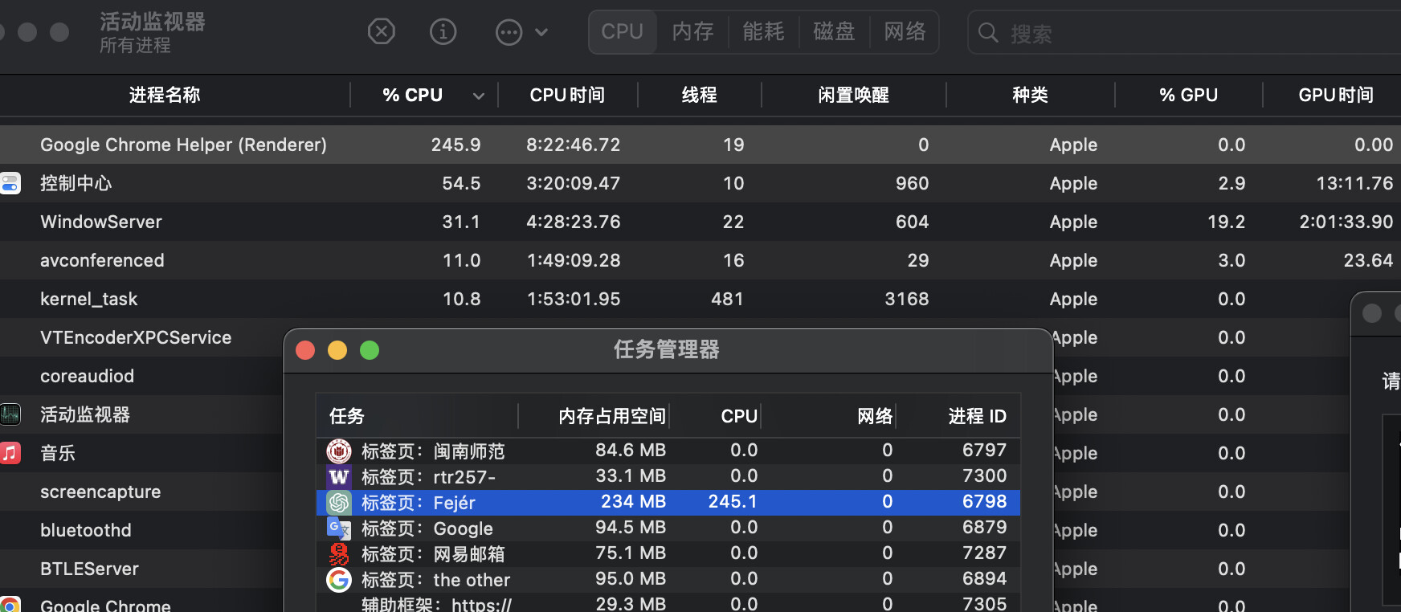Select the avconferenced process
Viewport: 1401px width, 612px height.
102,260
